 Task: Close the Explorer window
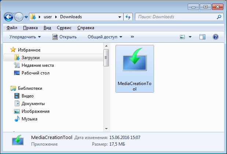(217, 7)
